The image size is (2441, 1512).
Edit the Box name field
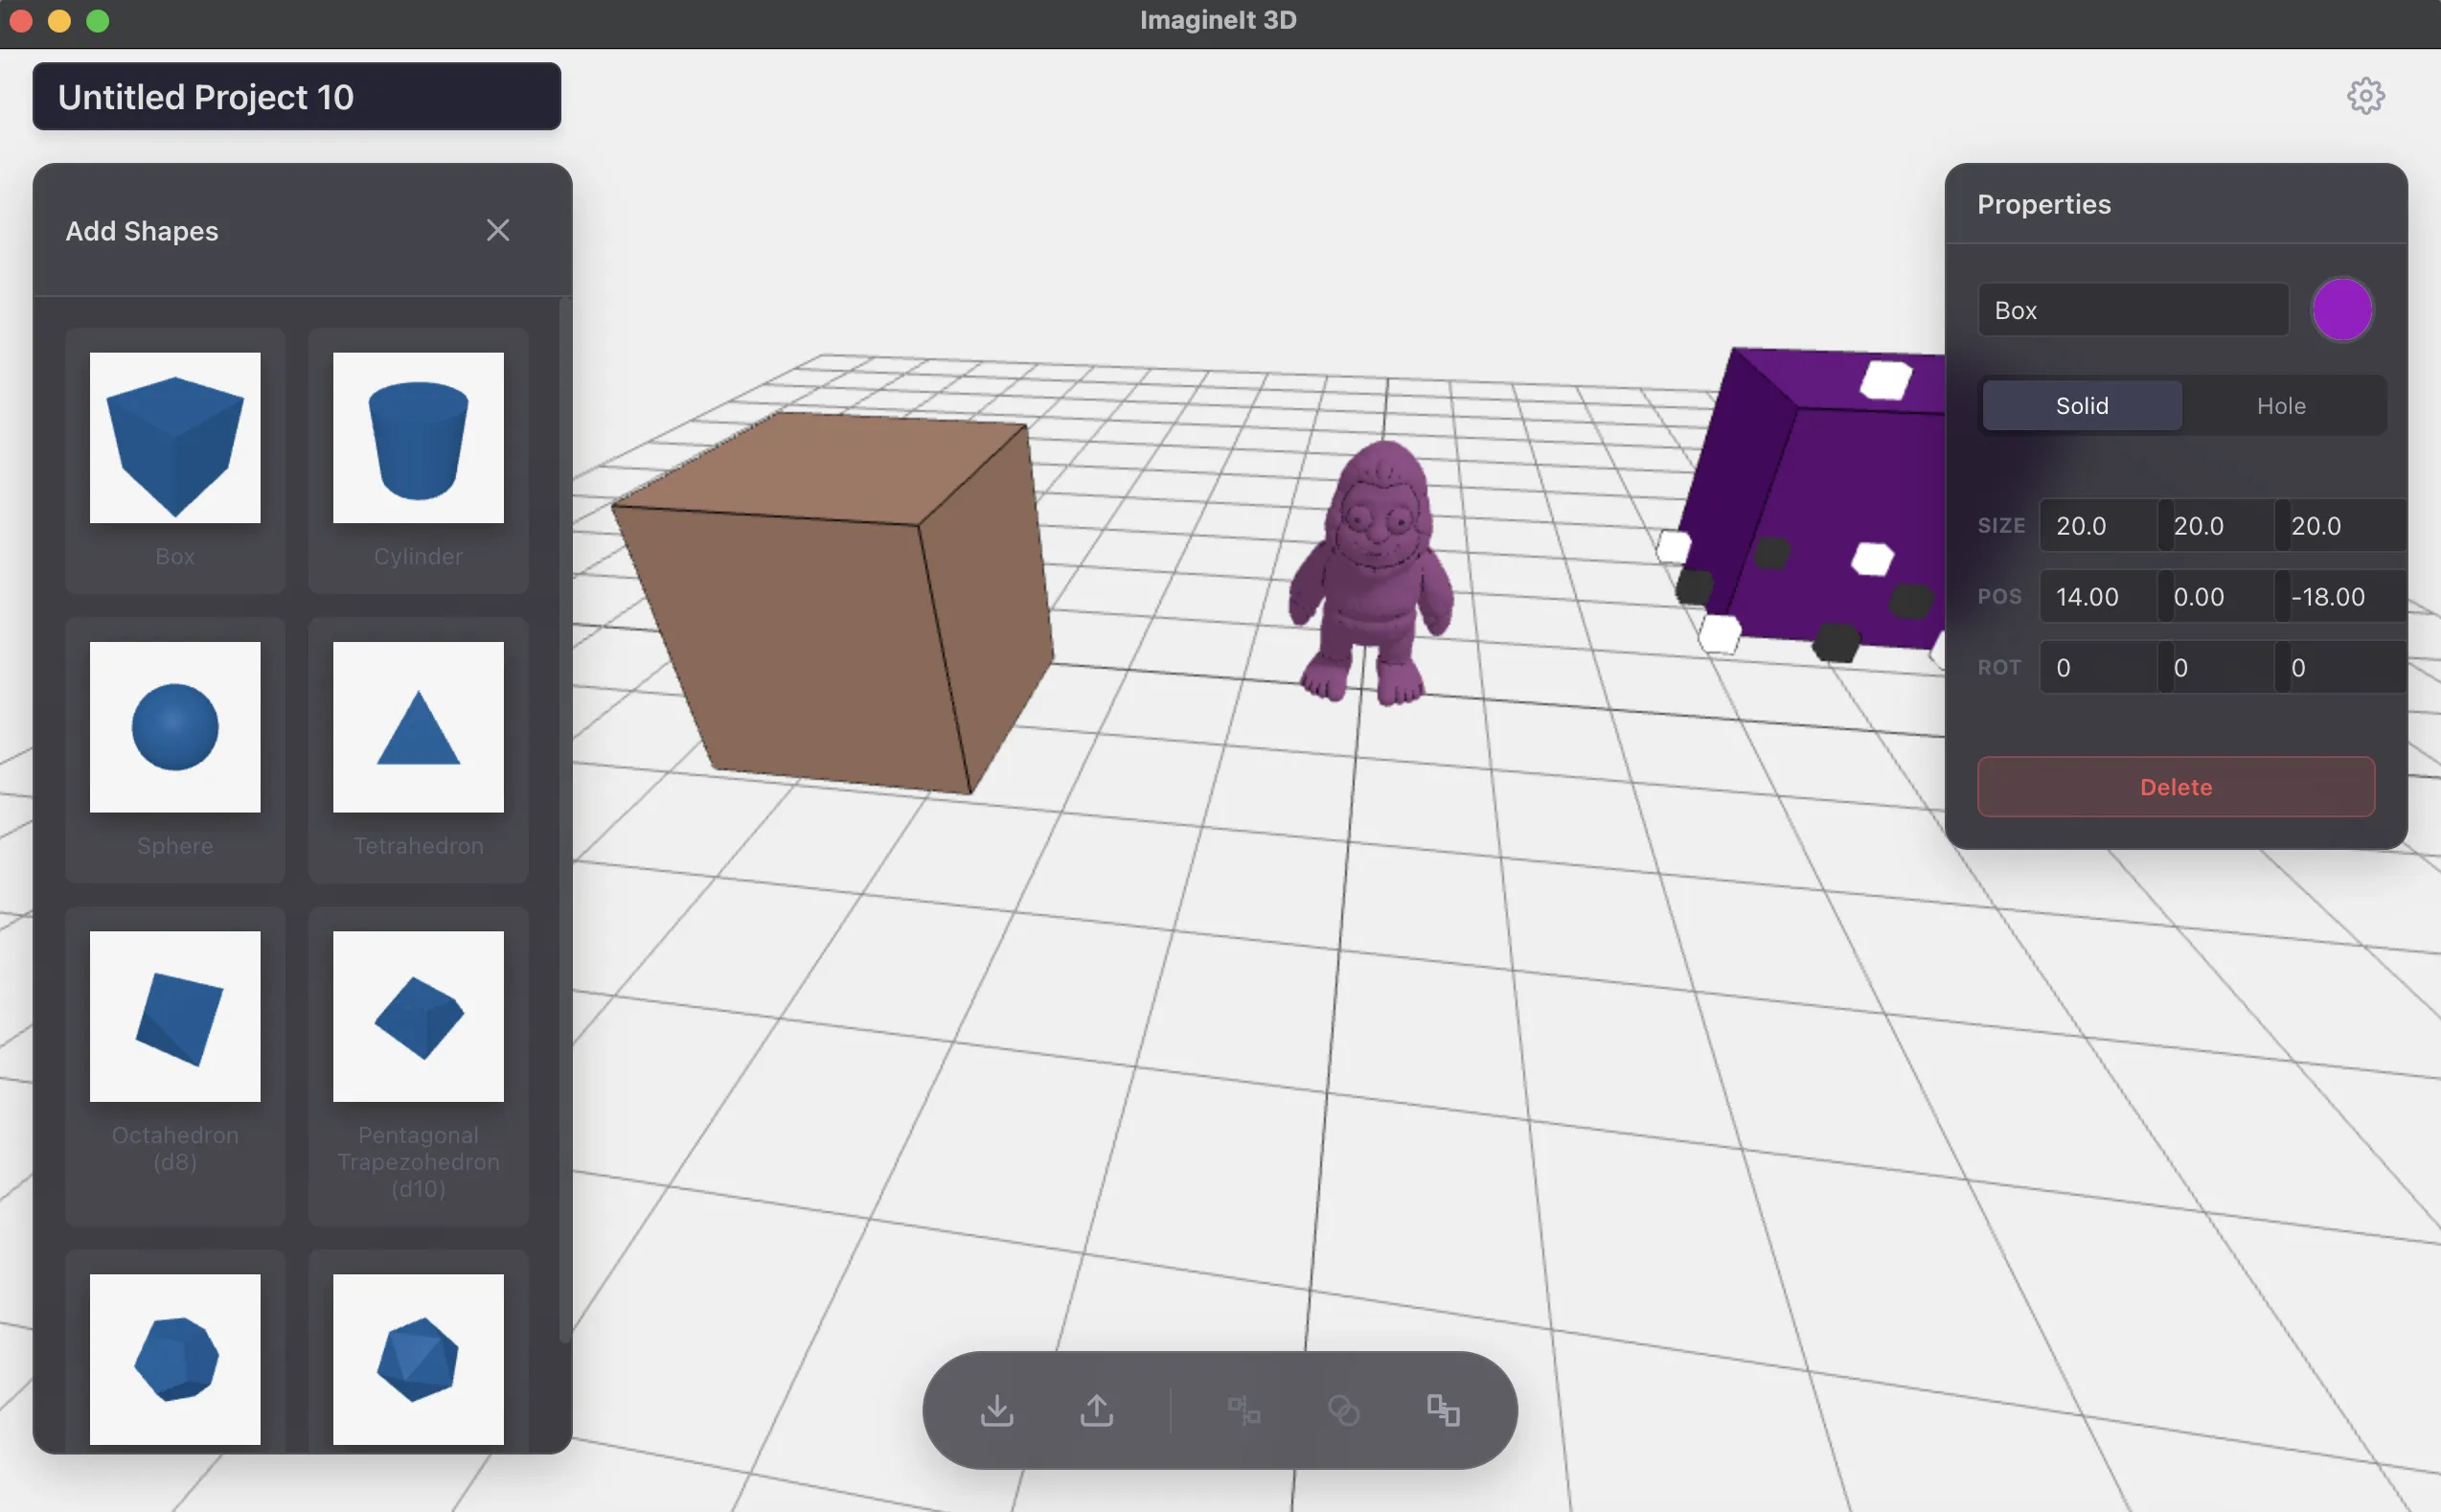click(x=2133, y=310)
